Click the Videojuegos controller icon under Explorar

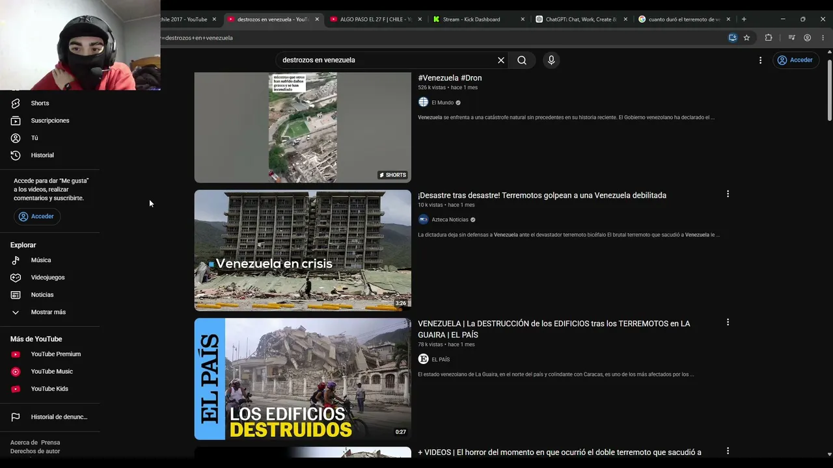pyautogui.click(x=16, y=278)
